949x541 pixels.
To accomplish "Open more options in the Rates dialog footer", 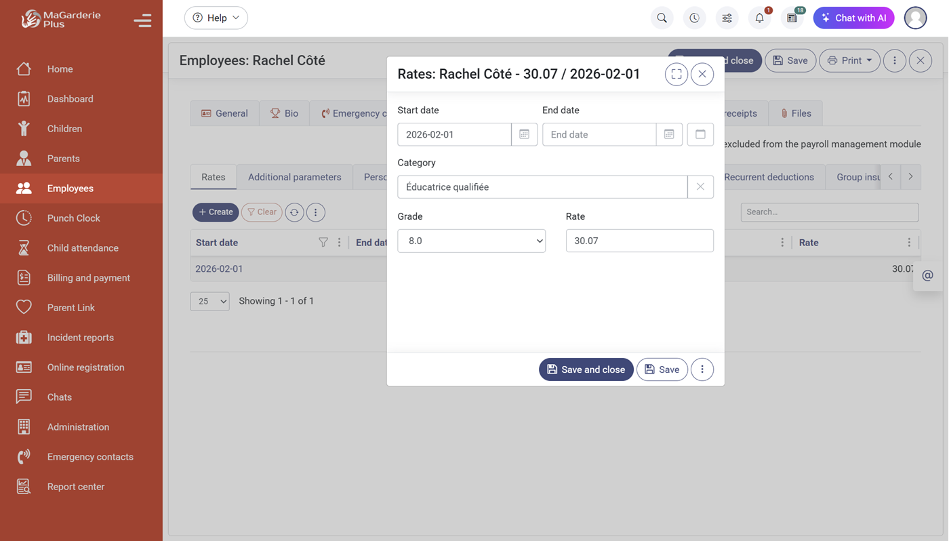I will click(x=702, y=369).
